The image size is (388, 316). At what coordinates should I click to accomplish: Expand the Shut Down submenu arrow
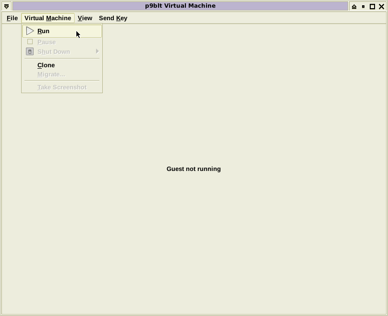coord(97,51)
